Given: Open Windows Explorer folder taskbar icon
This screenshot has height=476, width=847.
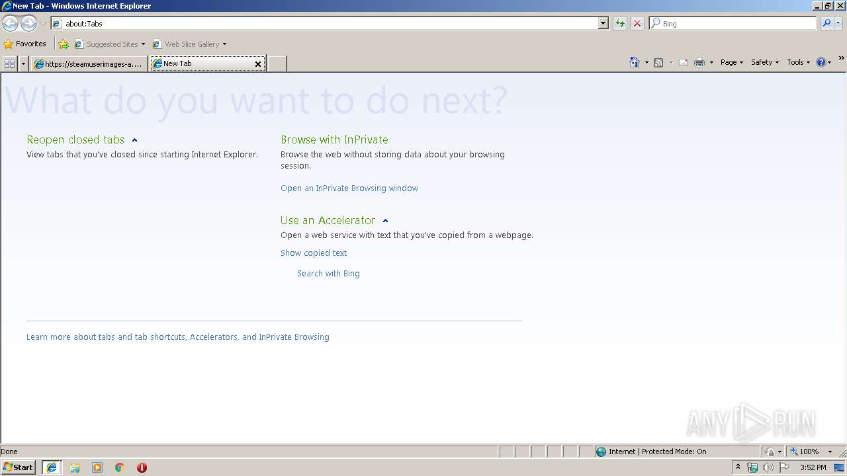Looking at the screenshot, I should click(75, 467).
